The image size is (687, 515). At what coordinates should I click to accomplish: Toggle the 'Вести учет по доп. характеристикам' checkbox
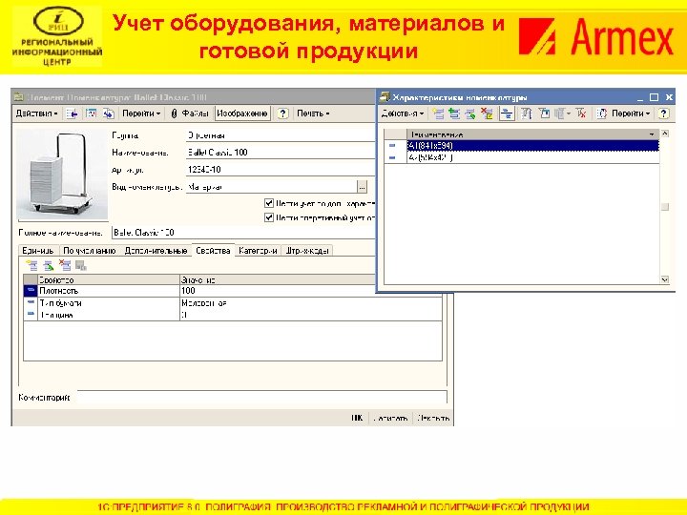coord(269,203)
